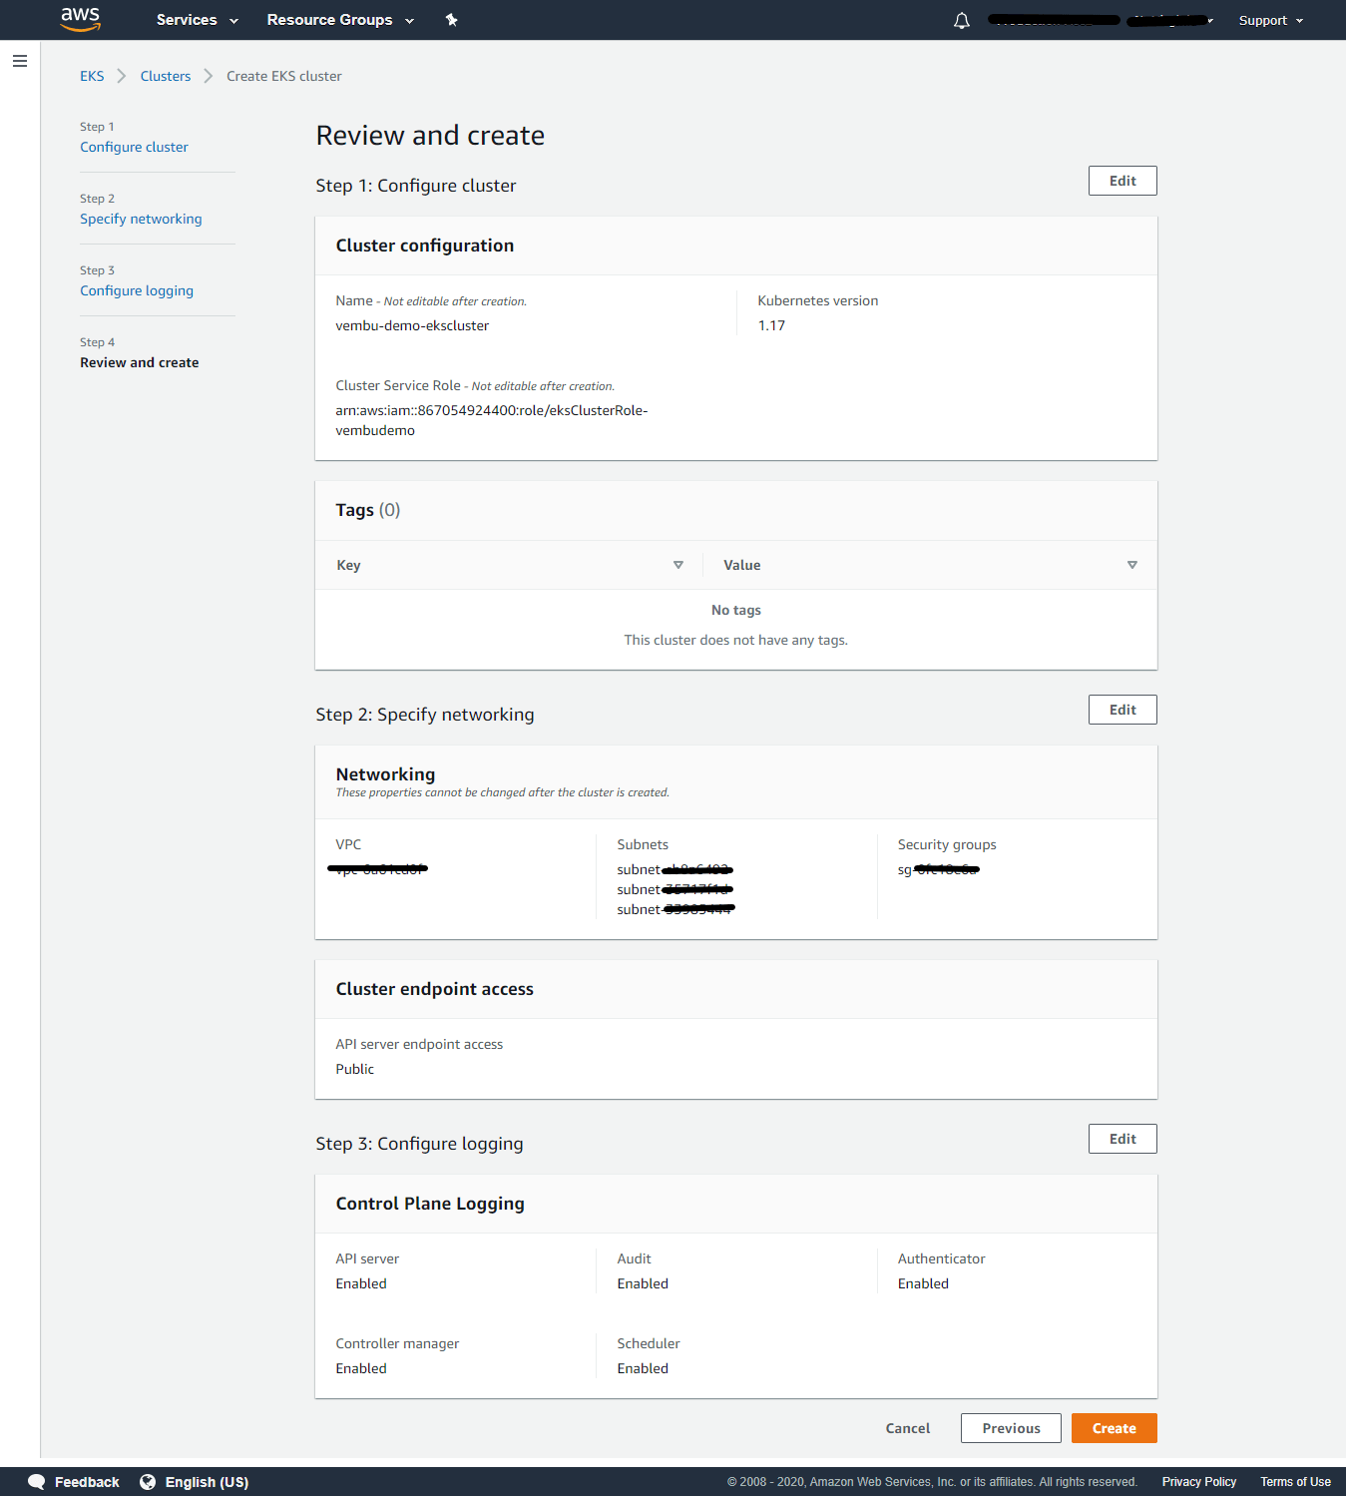Open the Privacy Policy link

[x=1199, y=1482]
